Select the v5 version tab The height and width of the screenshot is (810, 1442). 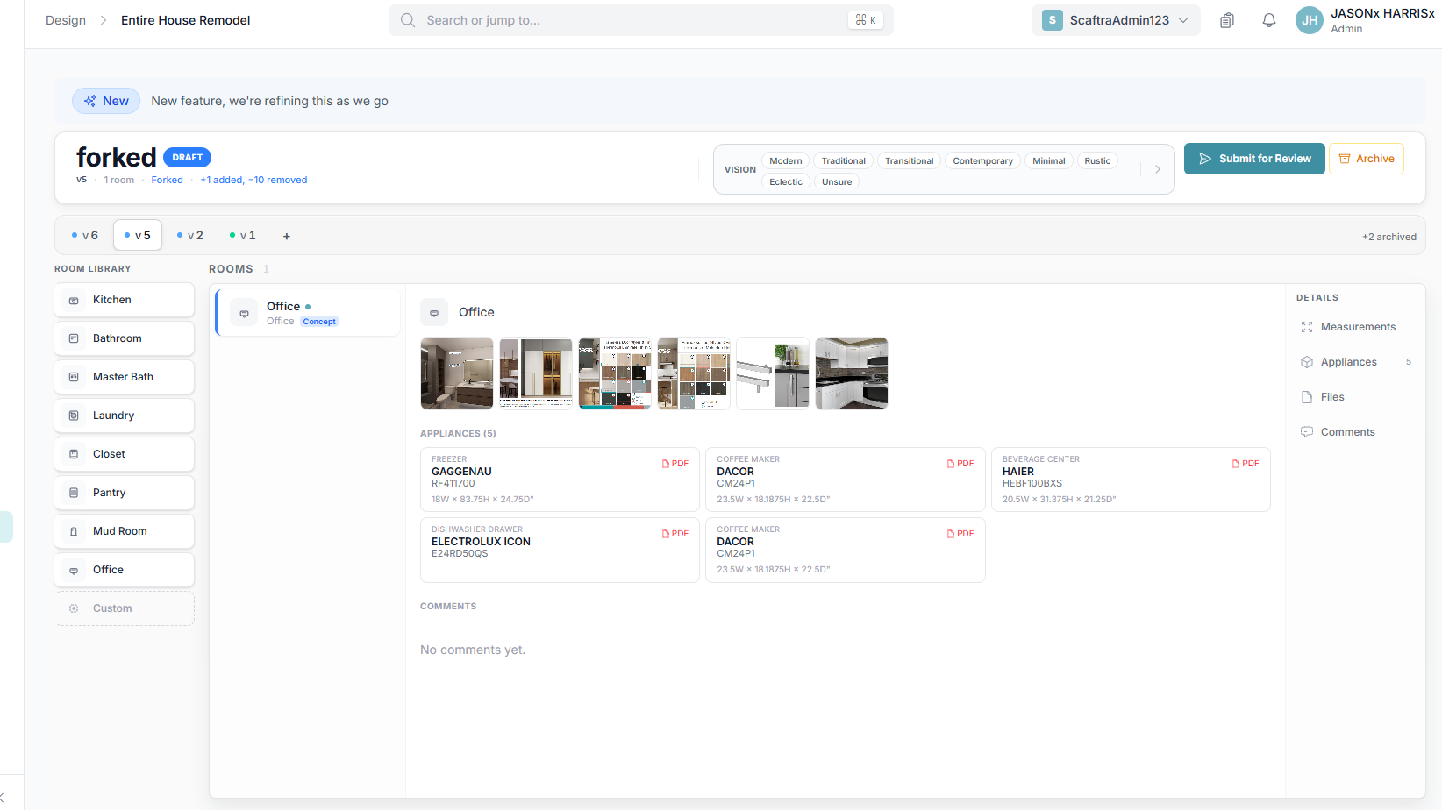pos(138,235)
